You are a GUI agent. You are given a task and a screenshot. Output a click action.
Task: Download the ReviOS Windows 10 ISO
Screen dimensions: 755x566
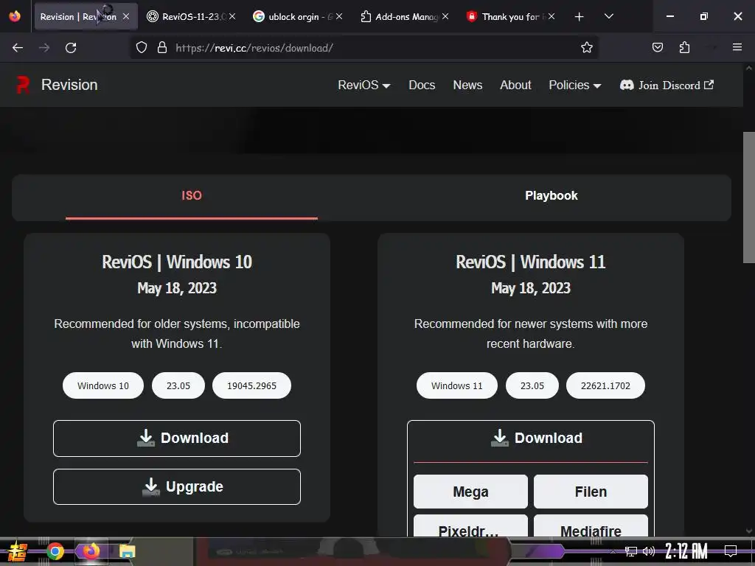pos(177,439)
